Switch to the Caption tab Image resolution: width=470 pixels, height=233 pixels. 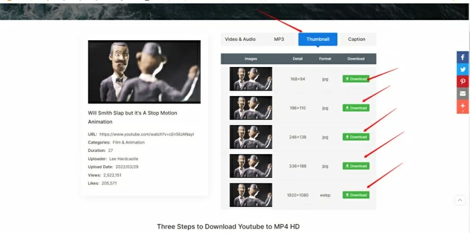click(356, 39)
